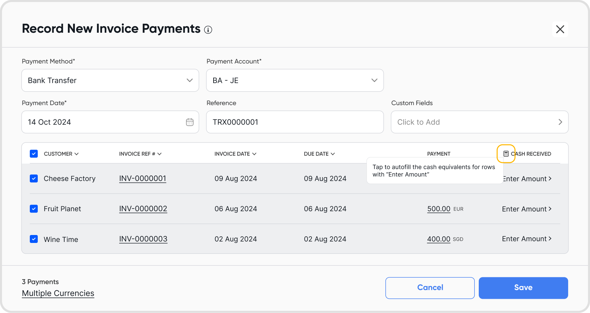Click the Save button

tap(523, 288)
